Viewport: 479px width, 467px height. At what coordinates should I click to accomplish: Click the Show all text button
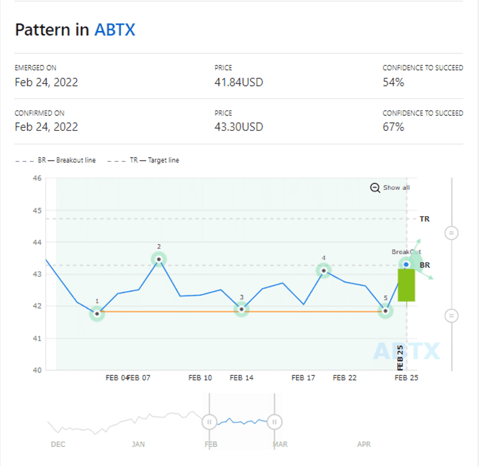396,187
